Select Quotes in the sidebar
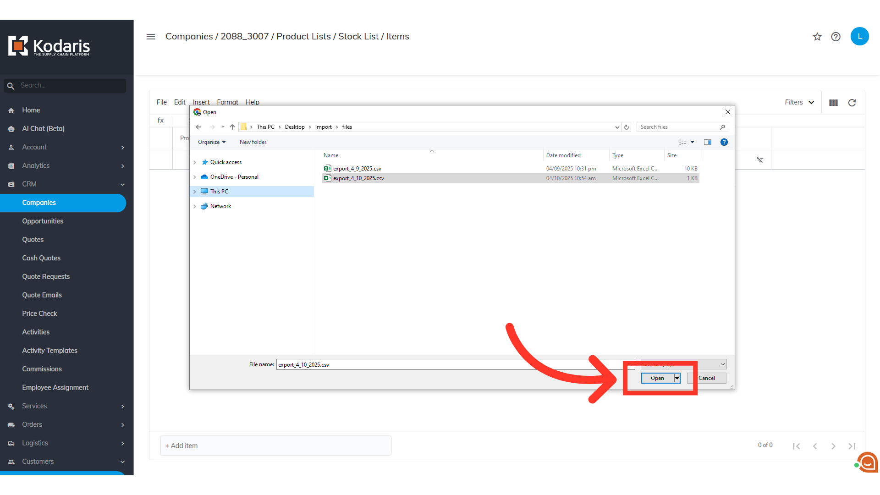The height and width of the screenshot is (495, 880). (x=33, y=240)
